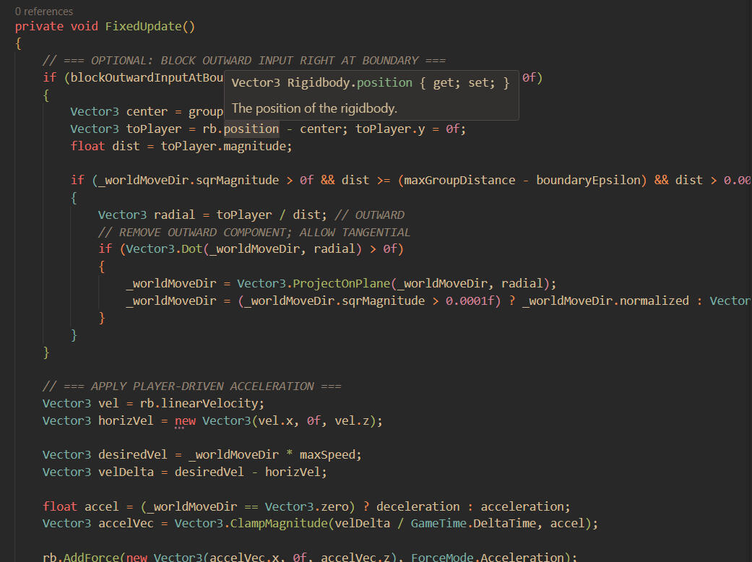Select the blockOutwardInputAtBou variable in the if condition
The width and height of the screenshot is (752, 562).
tap(147, 77)
